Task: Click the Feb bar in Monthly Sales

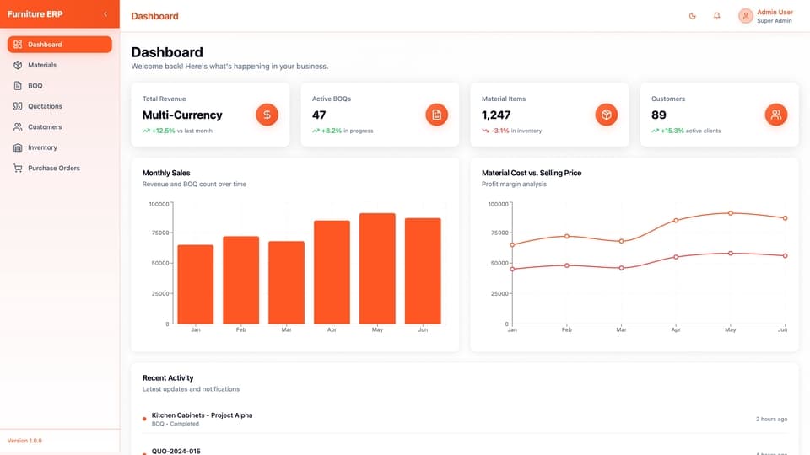Action: click(240, 280)
